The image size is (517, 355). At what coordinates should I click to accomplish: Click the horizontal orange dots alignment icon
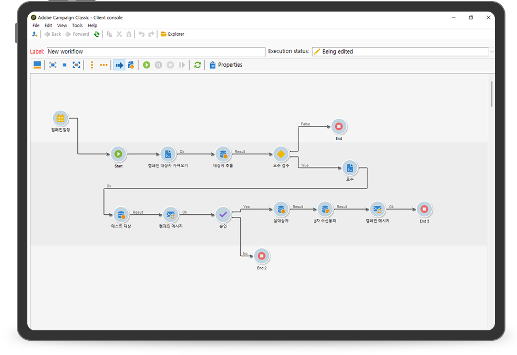pos(104,65)
